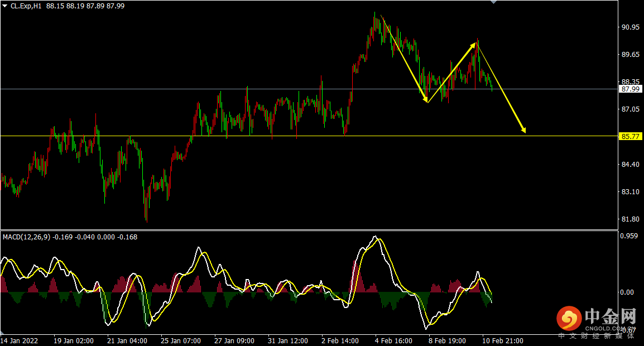644x346 pixels.
Task: Click the 89.65 price scale value
Action: [x=631, y=55]
